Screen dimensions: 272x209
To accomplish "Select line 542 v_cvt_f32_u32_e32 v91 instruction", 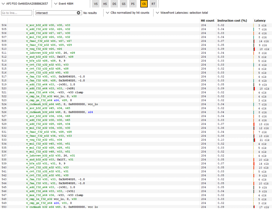I will click(47, 175).
